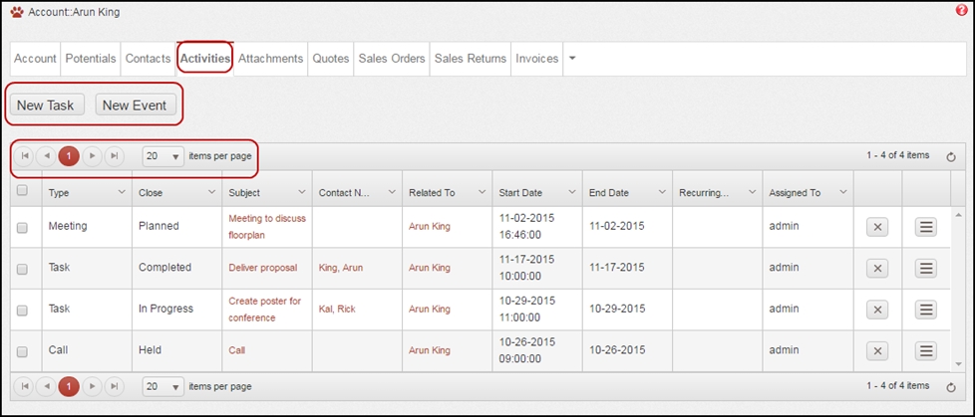Select the Activities tab
The width and height of the screenshot is (975, 417).
205,59
